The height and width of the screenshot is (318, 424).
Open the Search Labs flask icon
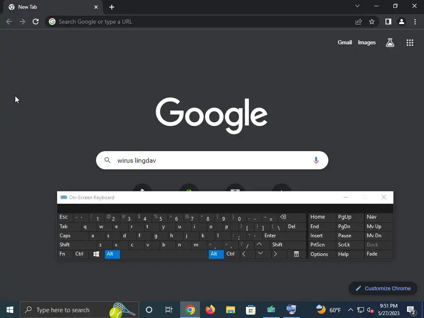pos(390,43)
